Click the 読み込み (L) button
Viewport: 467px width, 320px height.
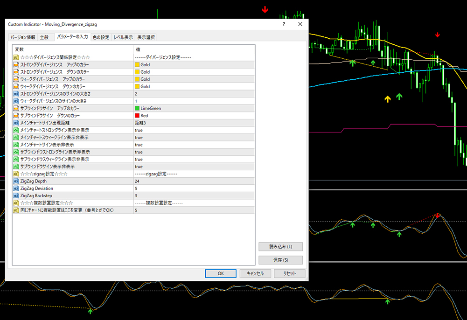click(x=280, y=246)
